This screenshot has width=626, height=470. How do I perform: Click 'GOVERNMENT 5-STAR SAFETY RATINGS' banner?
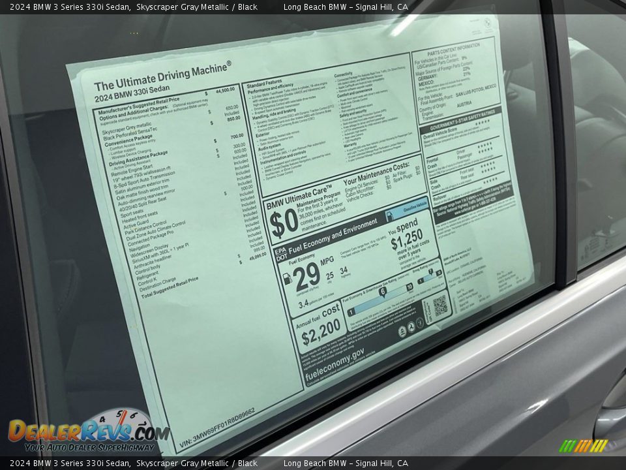point(462,119)
